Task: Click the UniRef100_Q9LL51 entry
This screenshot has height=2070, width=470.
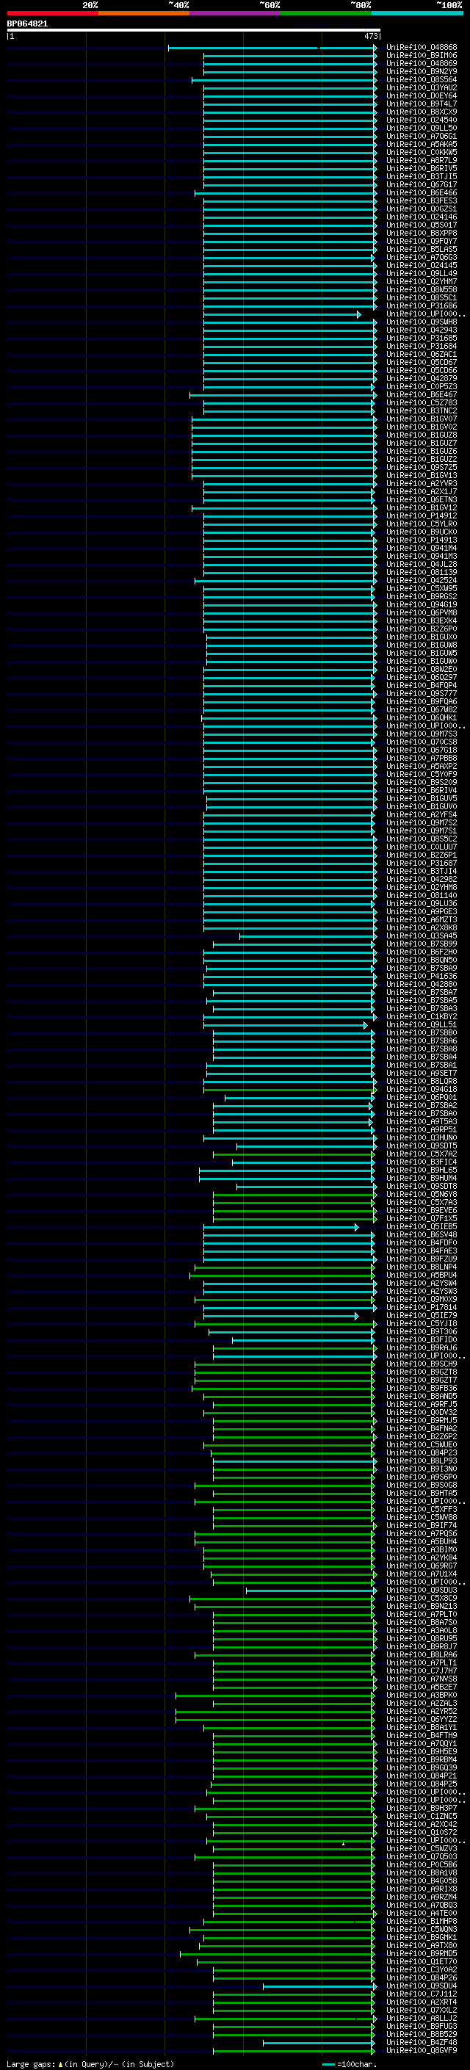Action: click(422, 1024)
